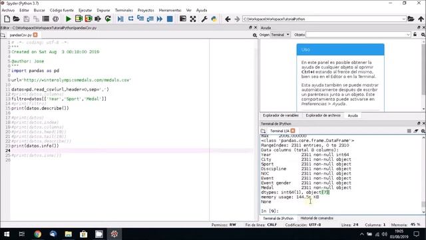Viewport: 426px width, 240px height.
Task: Browse terminal tabs icon beside Terminal 1/A
Action: [263, 131]
